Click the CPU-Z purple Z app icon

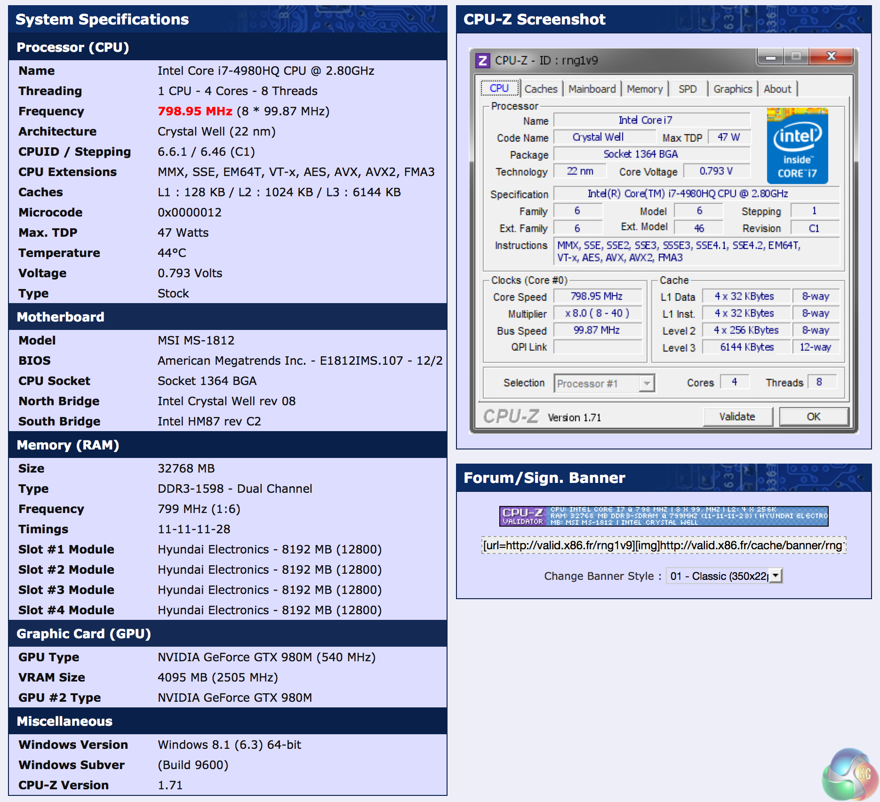482,60
